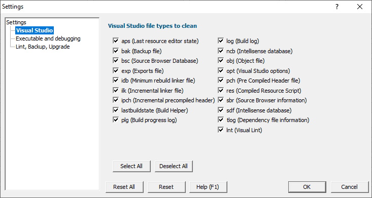Toggle sdf (Intellisense database) checkbox
This screenshot has height=198, width=372.
221,110
